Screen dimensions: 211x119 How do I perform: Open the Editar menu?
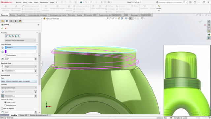click(x=25, y=2)
